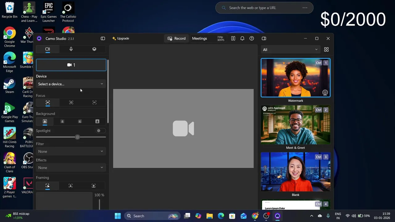Image resolution: width=395 pixels, height=222 pixels.
Task: Click the vertical zoom slider beside 100 %
Action: (x=99, y=204)
